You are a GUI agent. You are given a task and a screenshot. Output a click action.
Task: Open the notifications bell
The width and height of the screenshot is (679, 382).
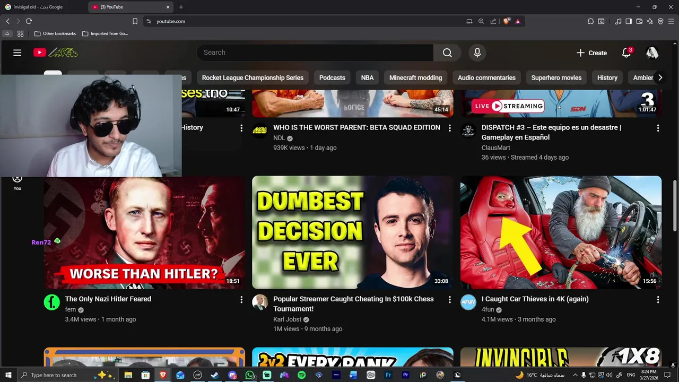[626, 53]
